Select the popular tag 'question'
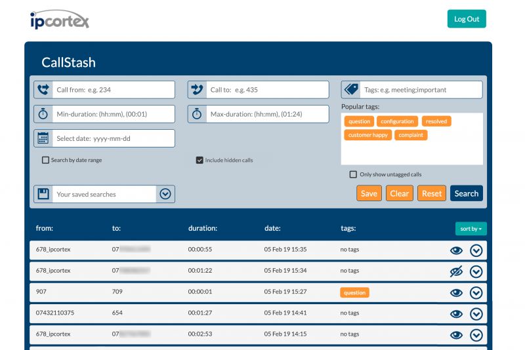The width and height of the screenshot is (525, 350). point(359,121)
